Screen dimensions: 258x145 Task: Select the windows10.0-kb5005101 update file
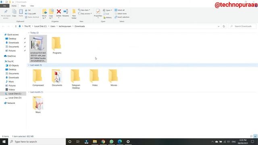coord(38,49)
